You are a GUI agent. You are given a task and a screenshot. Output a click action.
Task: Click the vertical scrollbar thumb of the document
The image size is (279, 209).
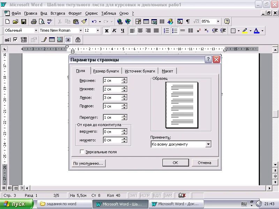tap(275, 114)
